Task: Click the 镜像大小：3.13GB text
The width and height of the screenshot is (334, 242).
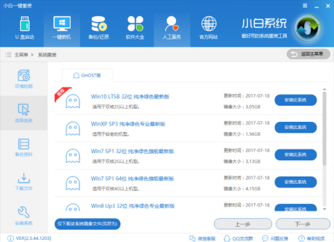Action: (x=242, y=162)
